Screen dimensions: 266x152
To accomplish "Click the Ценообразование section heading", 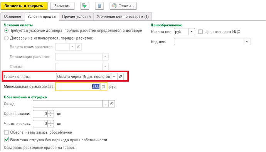I will click(167, 25).
